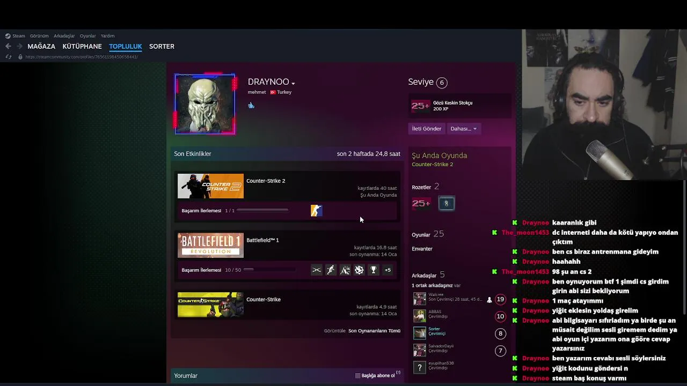Screen dimensions: 687x386
Task: Click Sorter's level 8 badge
Action: tap(500, 333)
